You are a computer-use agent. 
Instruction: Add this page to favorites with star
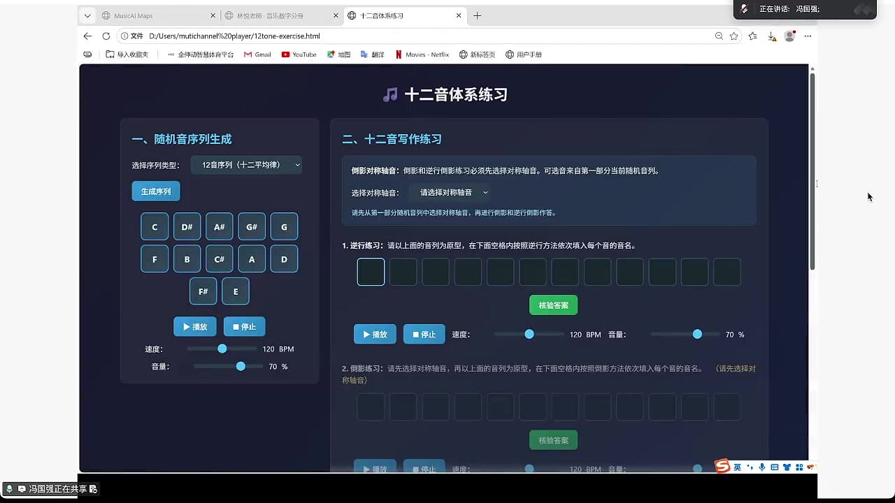coord(734,36)
